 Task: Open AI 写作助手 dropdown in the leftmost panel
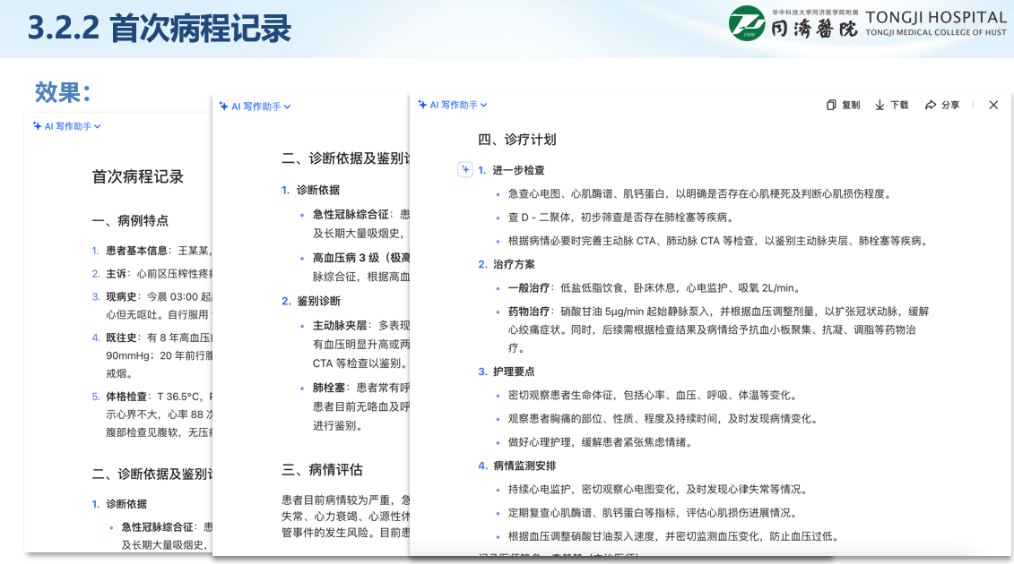coord(67,126)
